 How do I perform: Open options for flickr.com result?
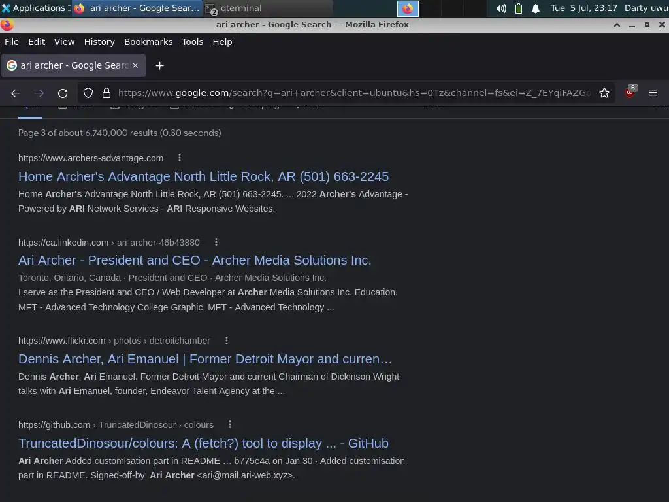[x=227, y=340]
